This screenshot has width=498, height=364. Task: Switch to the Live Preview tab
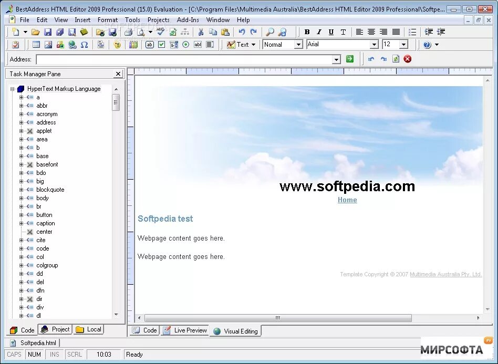185,330
